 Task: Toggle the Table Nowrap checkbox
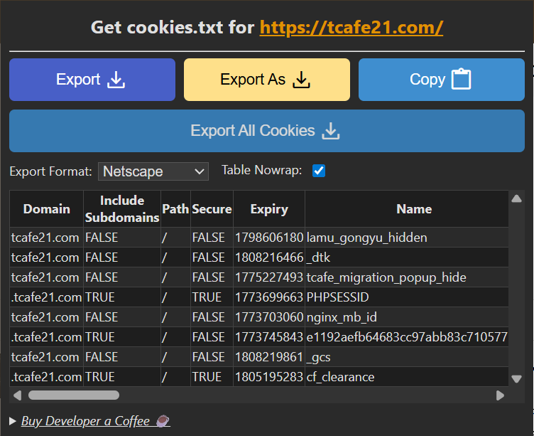(319, 171)
